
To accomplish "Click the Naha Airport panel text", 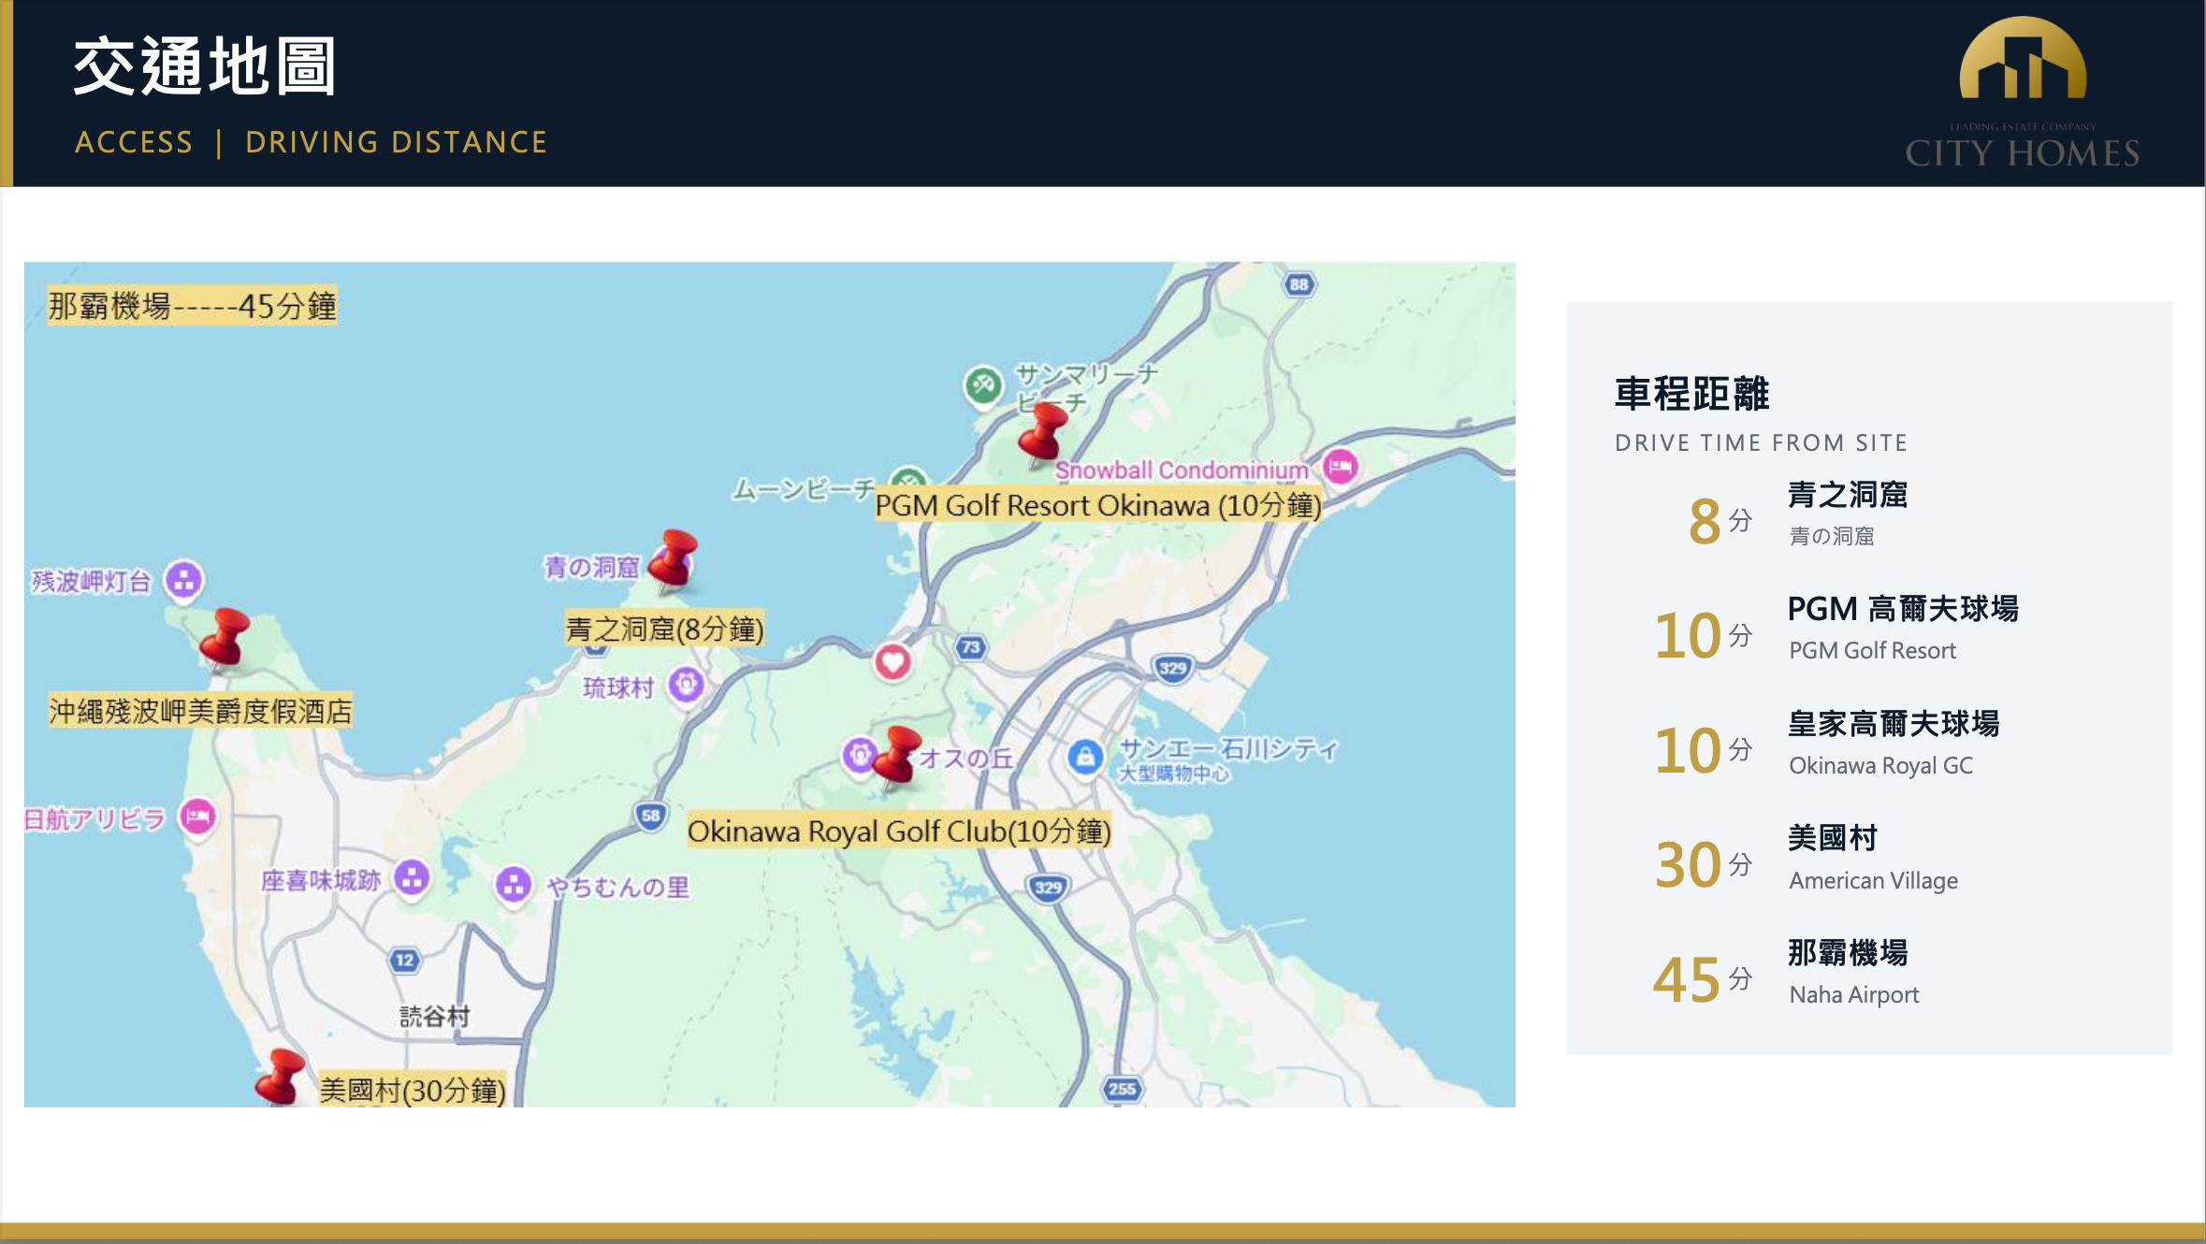I will (x=1854, y=994).
